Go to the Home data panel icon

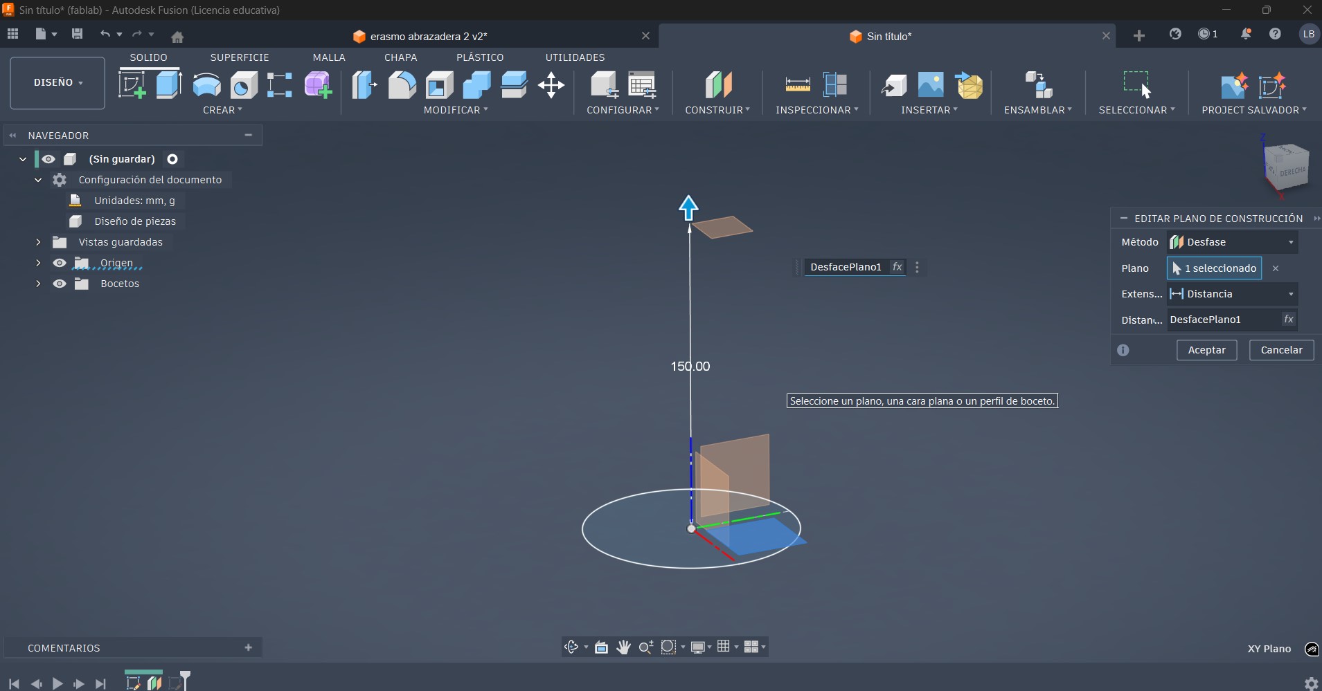(x=177, y=36)
